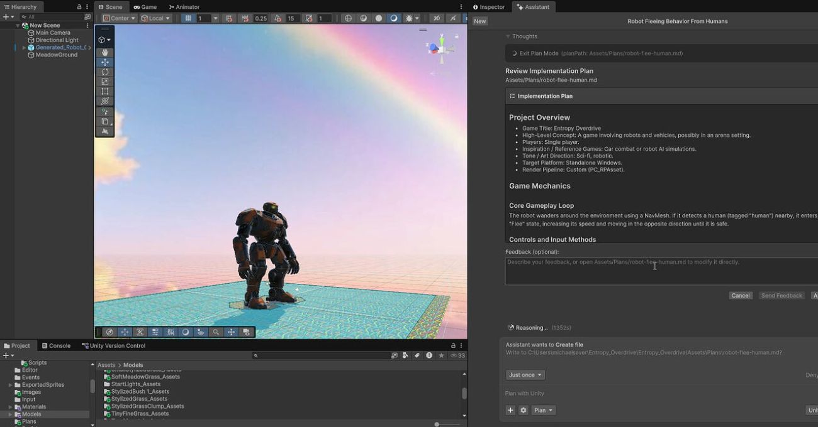Select the Move tool
Image resolution: width=818 pixels, height=427 pixels.
[105, 62]
